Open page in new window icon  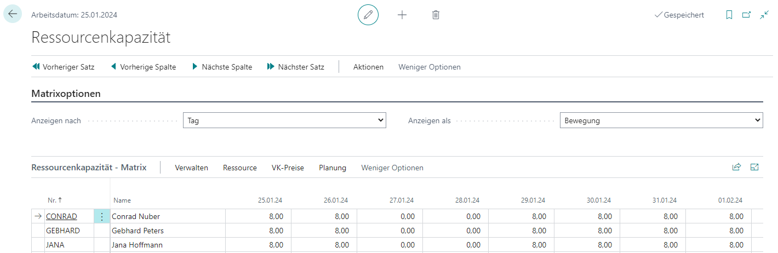point(746,15)
